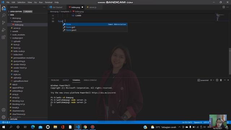
Task: Click the editor vertical scrollbar
Action: (x=230, y=61)
